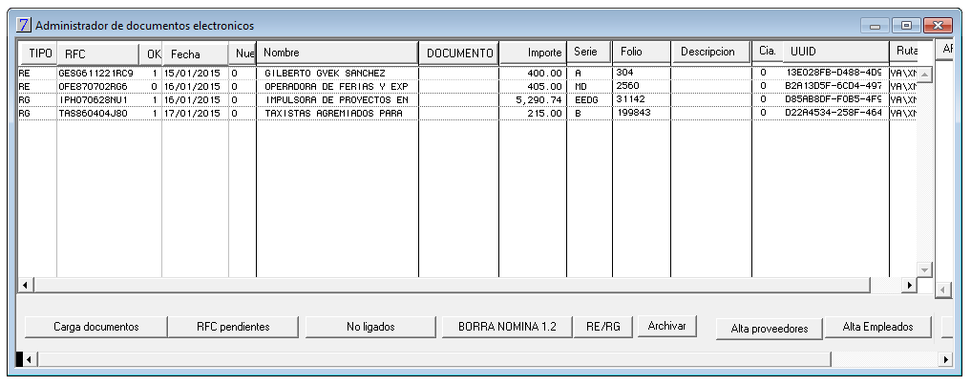Click the bottom window scrollbar left arrow
971x386 pixels.
pyautogui.click(x=29, y=358)
